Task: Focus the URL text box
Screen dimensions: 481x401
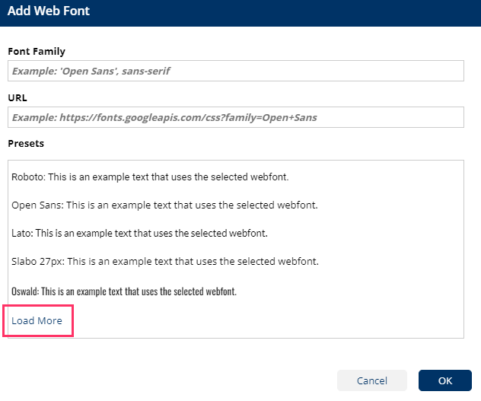Action: [236, 117]
